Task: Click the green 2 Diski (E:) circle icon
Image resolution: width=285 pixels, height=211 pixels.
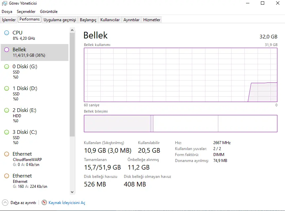Action: point(7,110)
